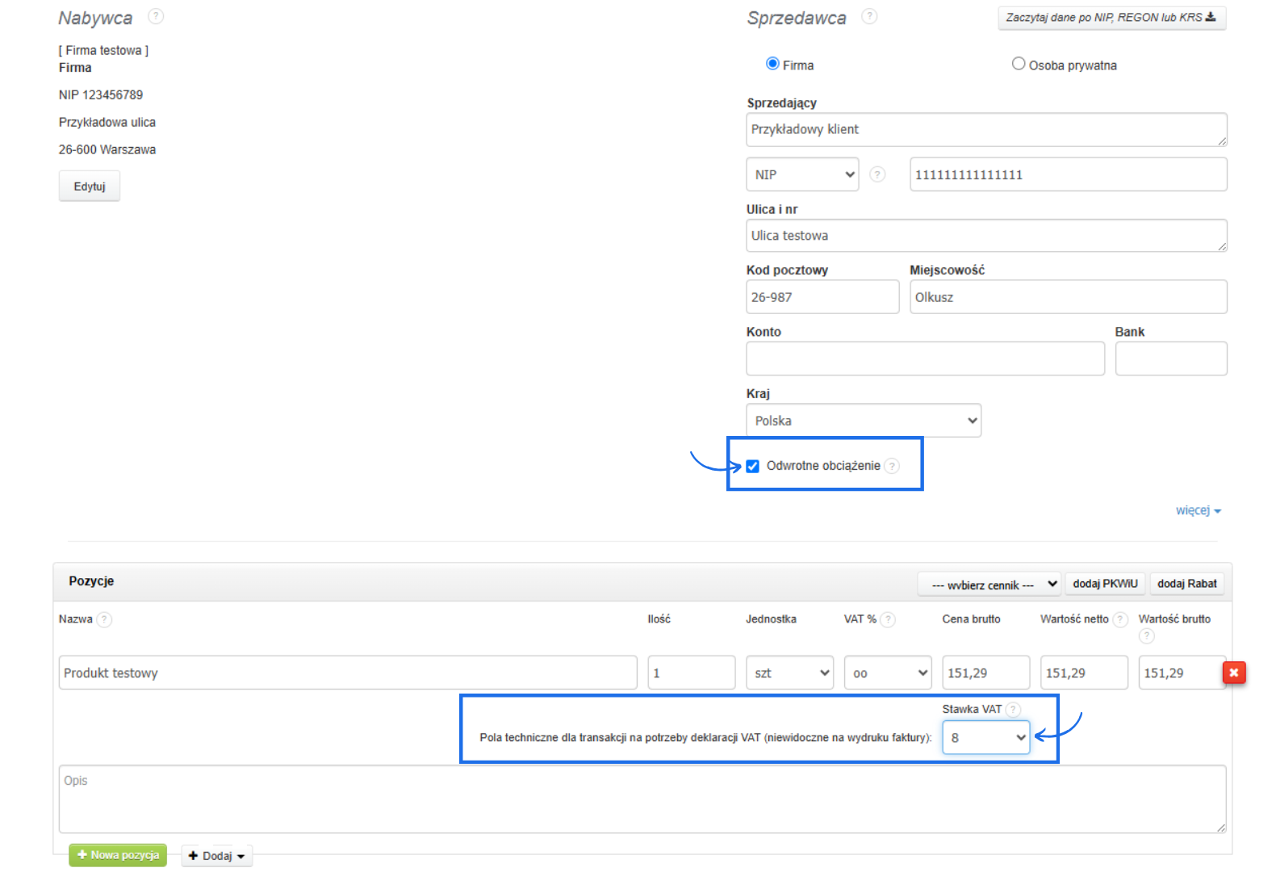Expand the więcej link for more fields
Screen dimensions: 1276x872
click(x=1198, y=510)
